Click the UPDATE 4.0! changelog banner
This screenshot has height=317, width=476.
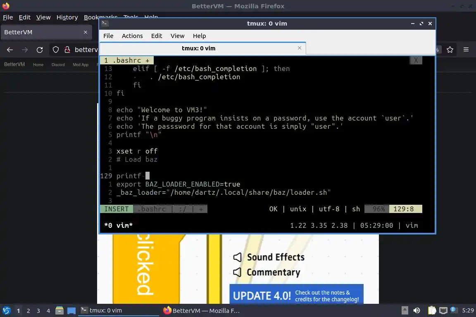296,294
